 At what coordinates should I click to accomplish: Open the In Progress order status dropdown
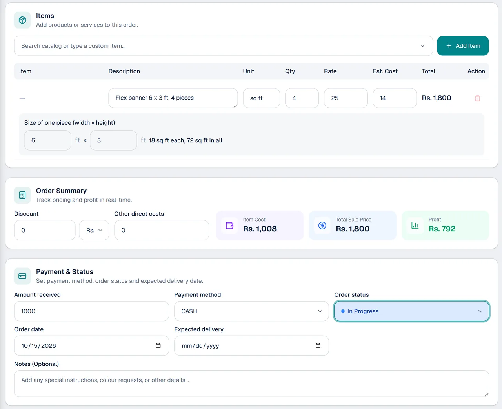[x=412, y=311]
